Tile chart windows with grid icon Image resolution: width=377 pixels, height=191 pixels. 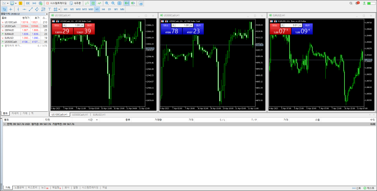[x=119, y=3]
